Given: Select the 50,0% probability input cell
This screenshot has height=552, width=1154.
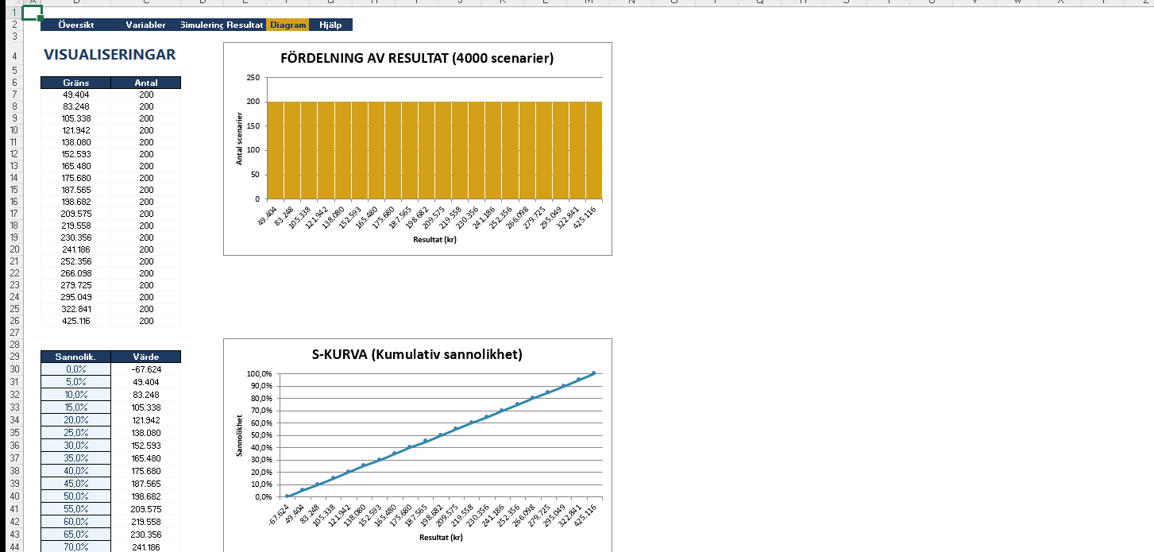Looking at the screenshot, I should (75, 496).
